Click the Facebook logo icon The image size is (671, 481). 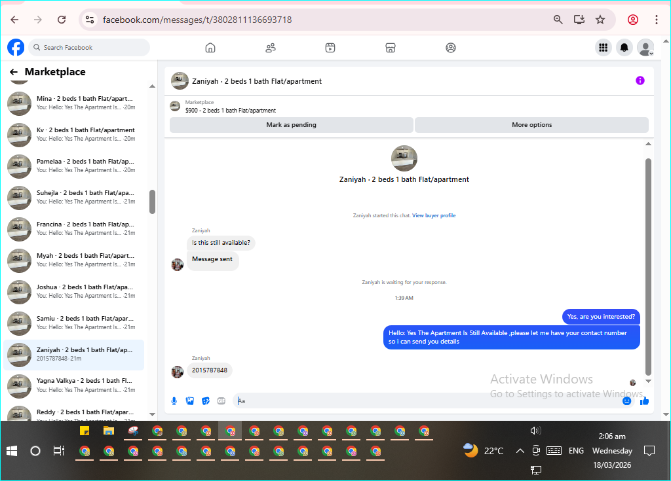coord(16,48)
